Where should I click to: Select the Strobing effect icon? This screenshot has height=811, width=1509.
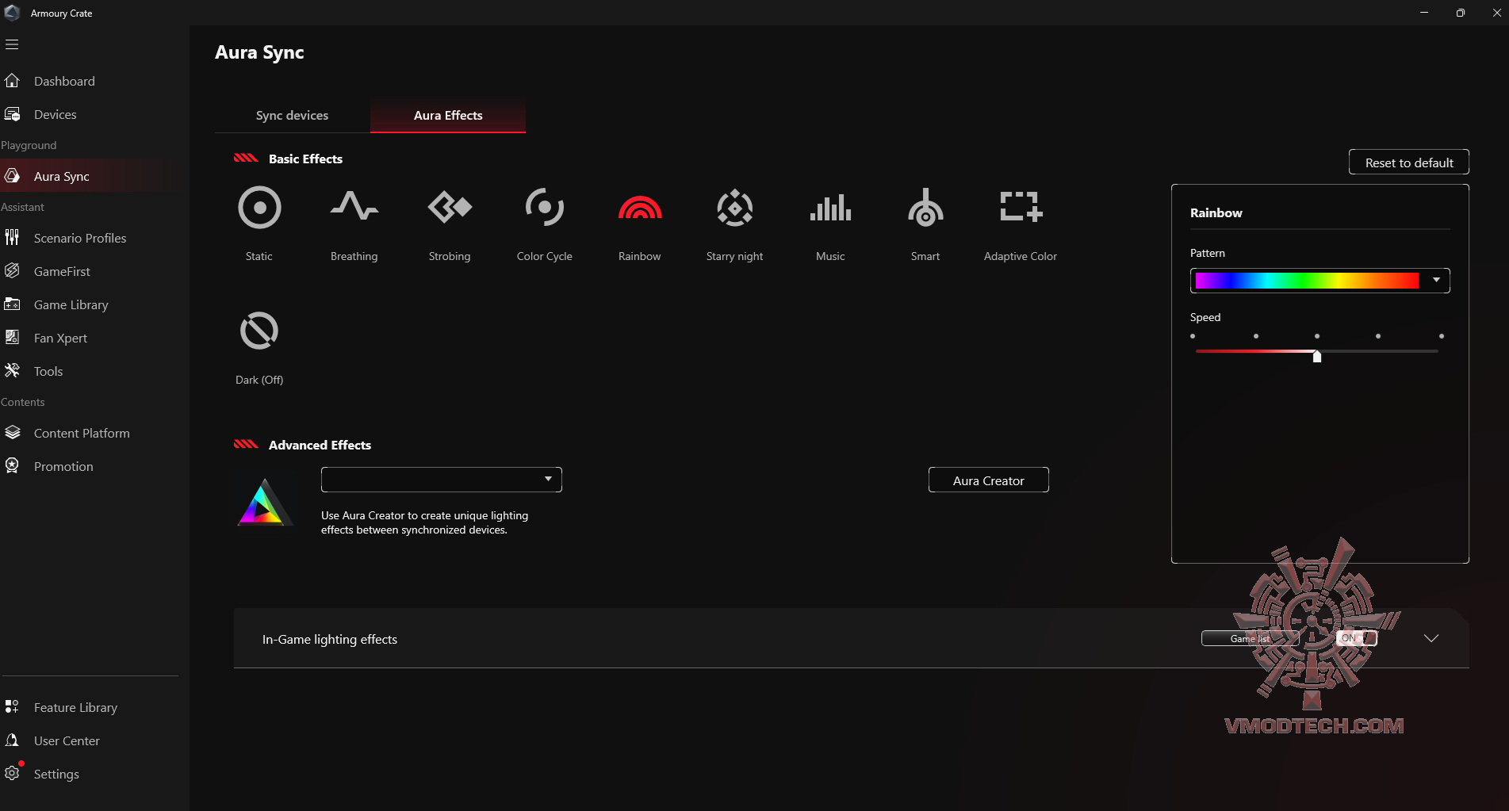450,207
